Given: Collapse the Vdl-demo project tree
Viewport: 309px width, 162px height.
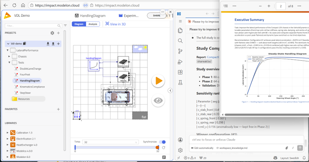Looking at the screenshot, I should 8,44.
